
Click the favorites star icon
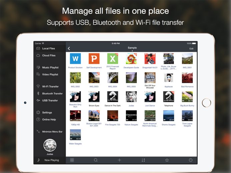[167, 160]
